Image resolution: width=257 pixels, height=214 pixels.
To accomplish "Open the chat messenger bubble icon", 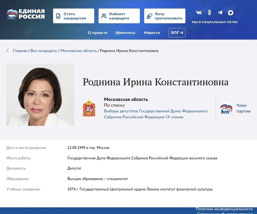I will tap(231, 13).
